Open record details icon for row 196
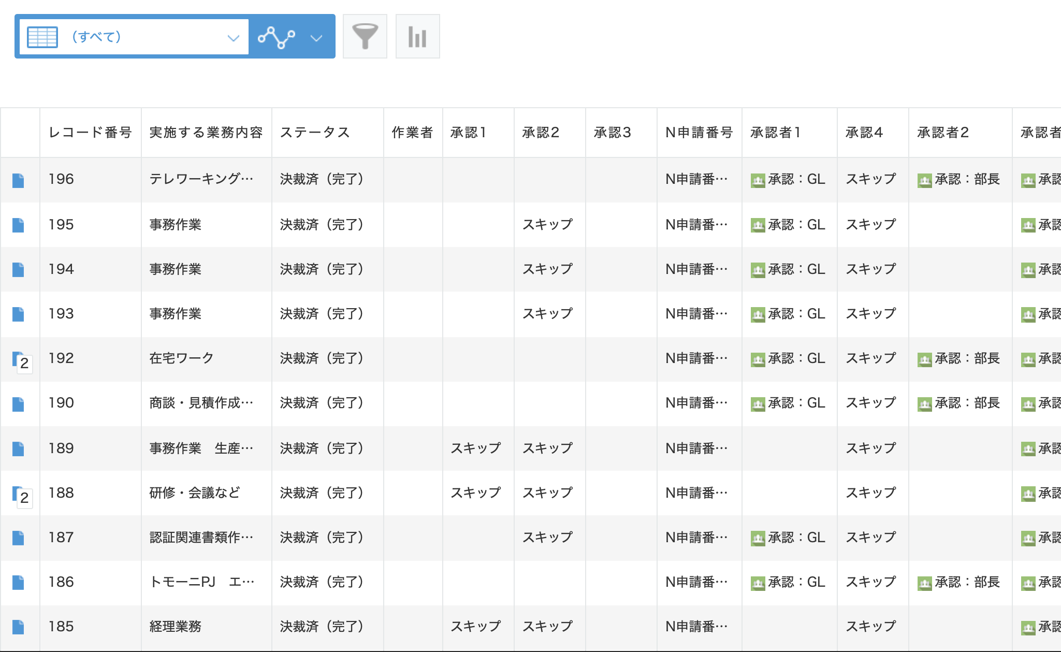The image size is (1061, 652). [x=18, y=181]
